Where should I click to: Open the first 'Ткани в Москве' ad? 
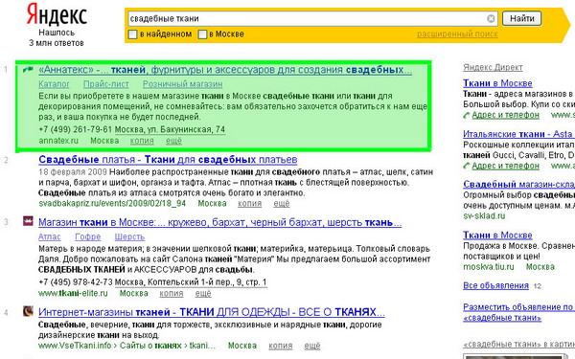point(497,83)
